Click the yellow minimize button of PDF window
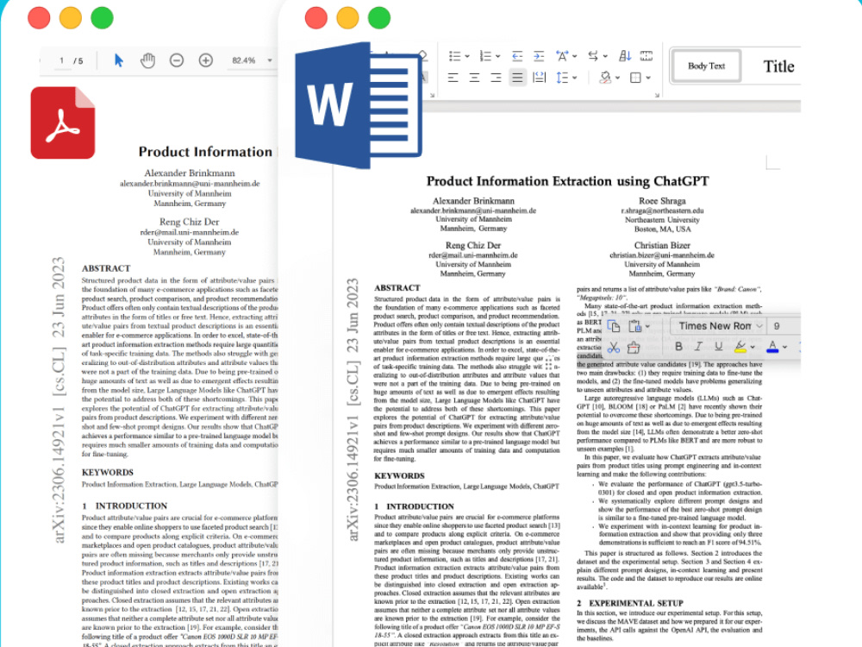The height and width of the screenshot is (647, 862). pos(71,17)
